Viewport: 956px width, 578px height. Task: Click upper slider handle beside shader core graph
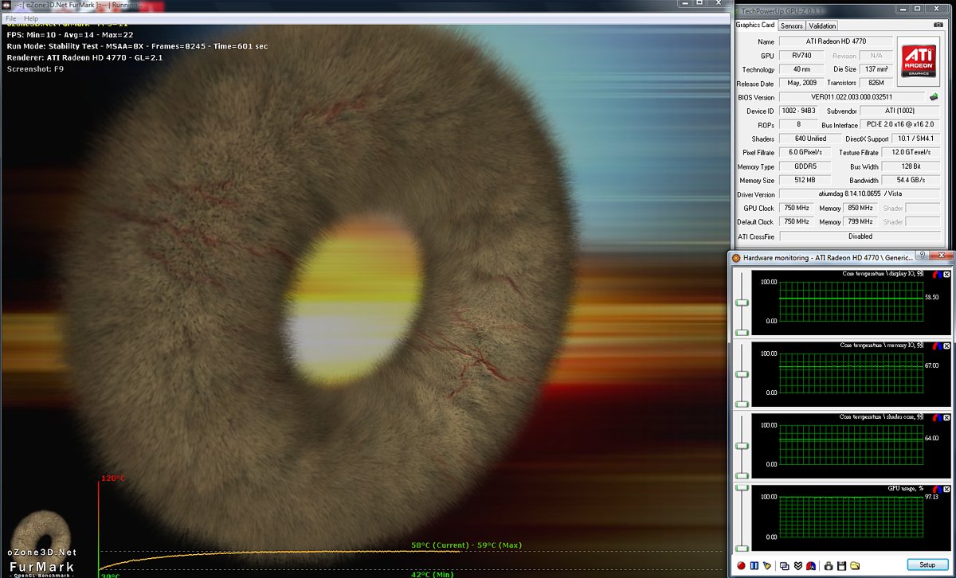[742, 446]
